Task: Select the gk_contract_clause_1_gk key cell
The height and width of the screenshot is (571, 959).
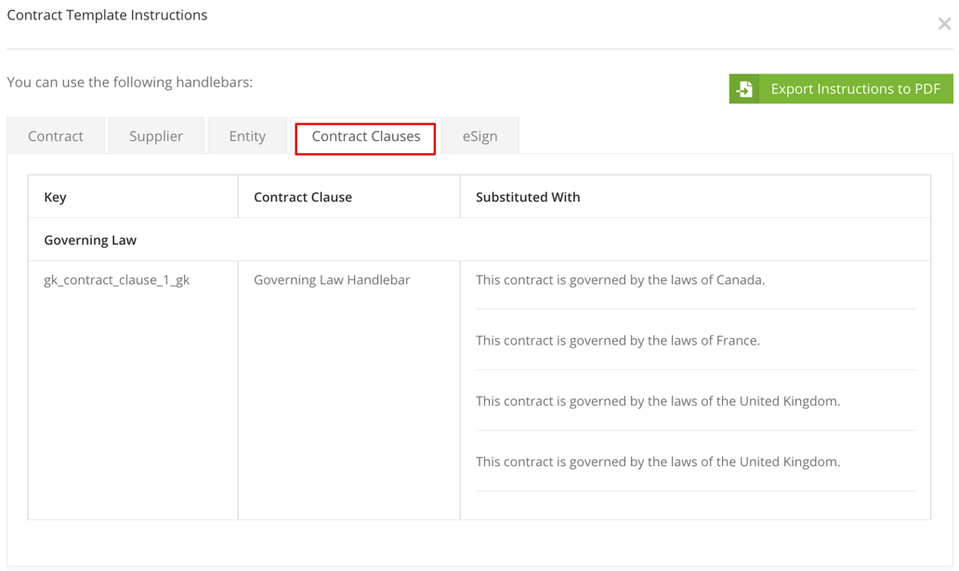Action: [115, 279]
